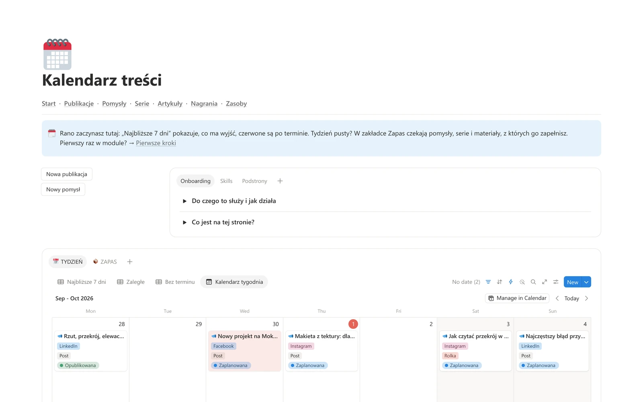Click the sort arrows icon
643x402 pixels.
click(x=500, y=282)
